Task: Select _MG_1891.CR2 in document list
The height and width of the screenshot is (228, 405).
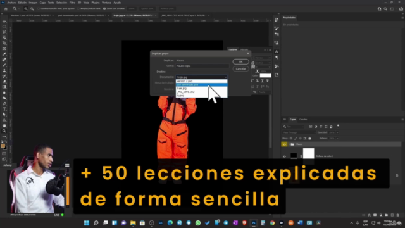Action: pyautogui.click(x=201, y=92)
